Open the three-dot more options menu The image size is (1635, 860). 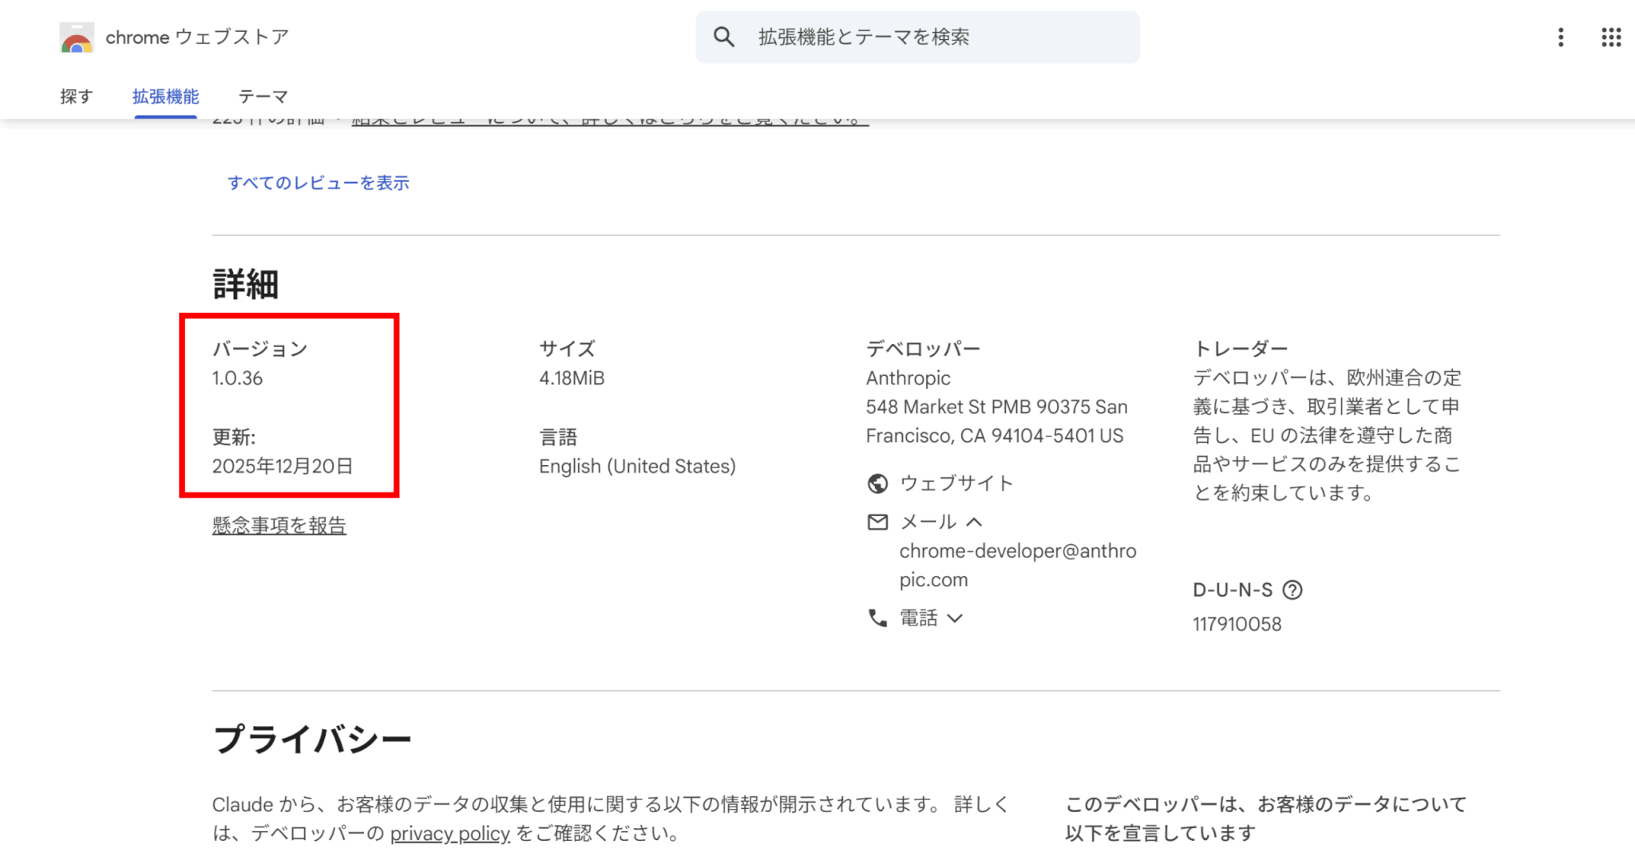click(x=1560, y=37)
